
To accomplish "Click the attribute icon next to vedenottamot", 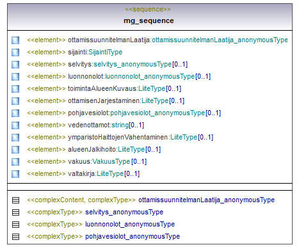I will [x=15, y=125].
